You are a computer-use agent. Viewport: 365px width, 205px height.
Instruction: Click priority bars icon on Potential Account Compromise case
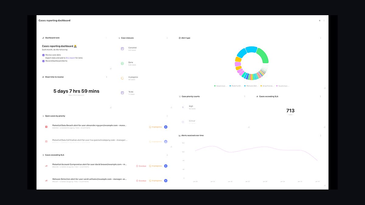pyautogui.click(x=46, y=166)
